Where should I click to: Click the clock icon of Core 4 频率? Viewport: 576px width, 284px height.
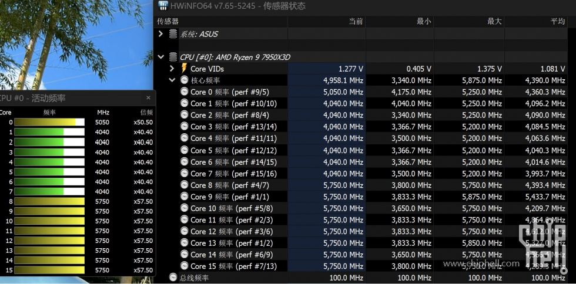pyautogui.click(x=184, y=138)
